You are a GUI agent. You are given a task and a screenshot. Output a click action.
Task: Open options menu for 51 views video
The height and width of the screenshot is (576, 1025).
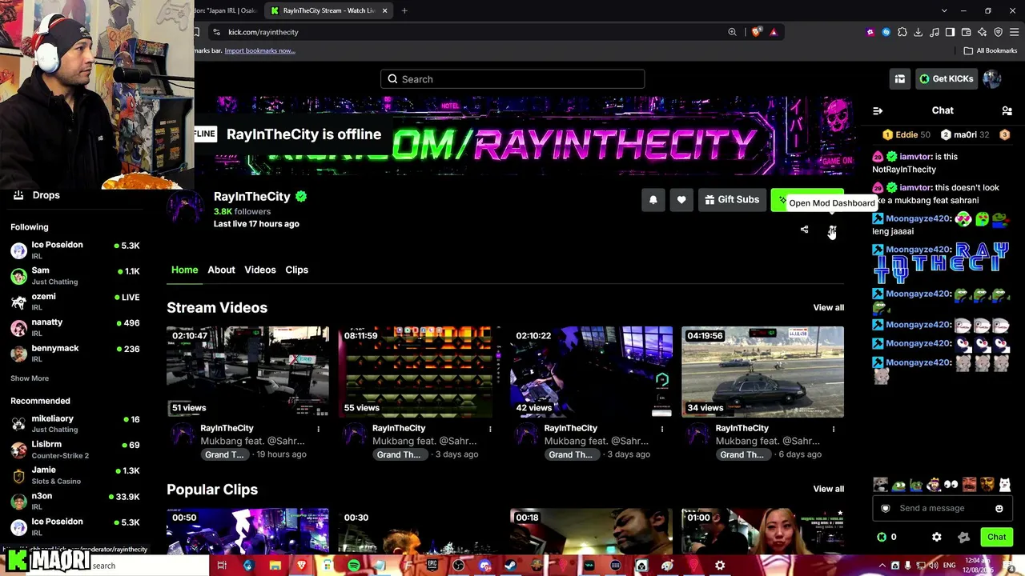tap(318, 430)
